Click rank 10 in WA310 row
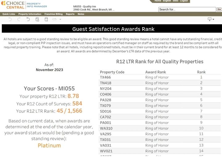 coord(201,128)
